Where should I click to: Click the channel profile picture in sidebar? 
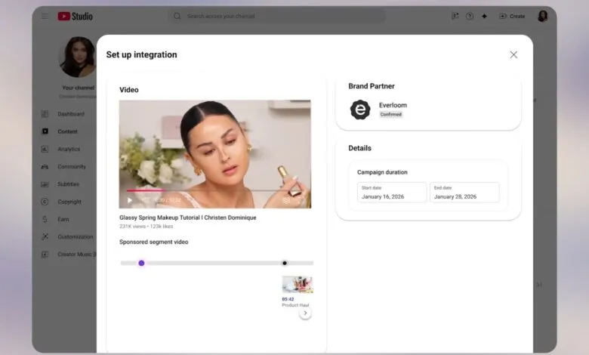[78, 57]
